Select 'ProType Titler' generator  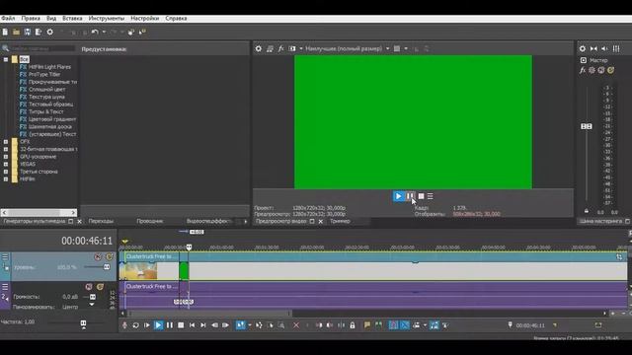44,75
